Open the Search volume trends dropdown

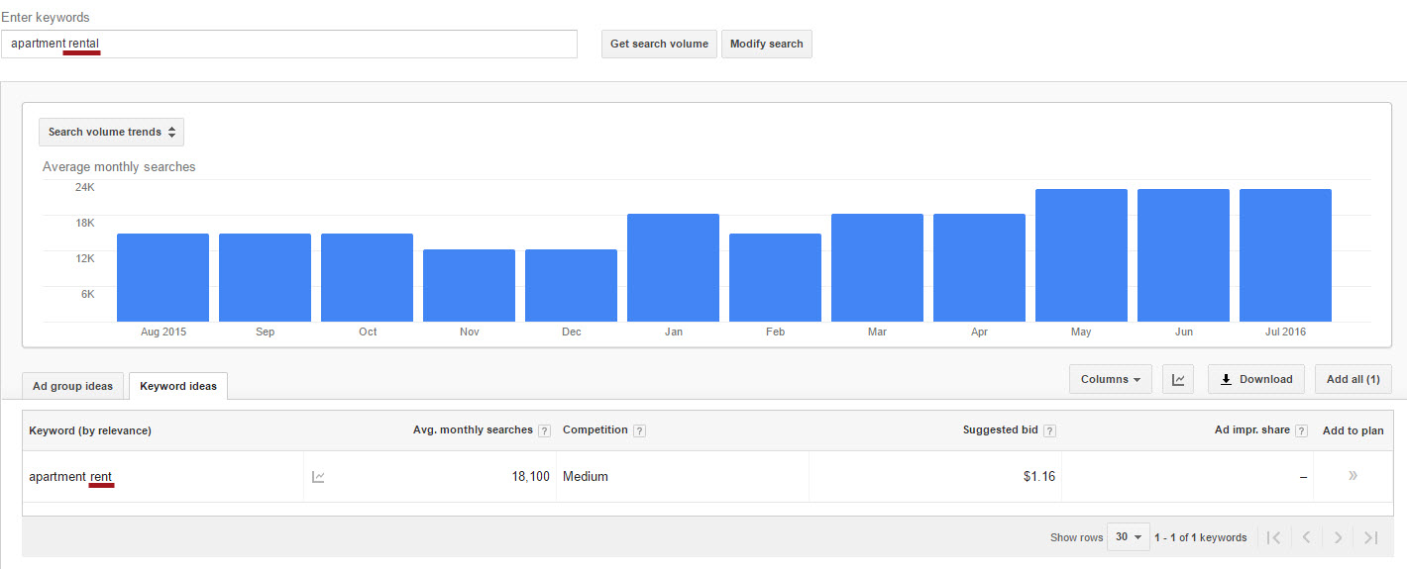[x=111, y=132]
